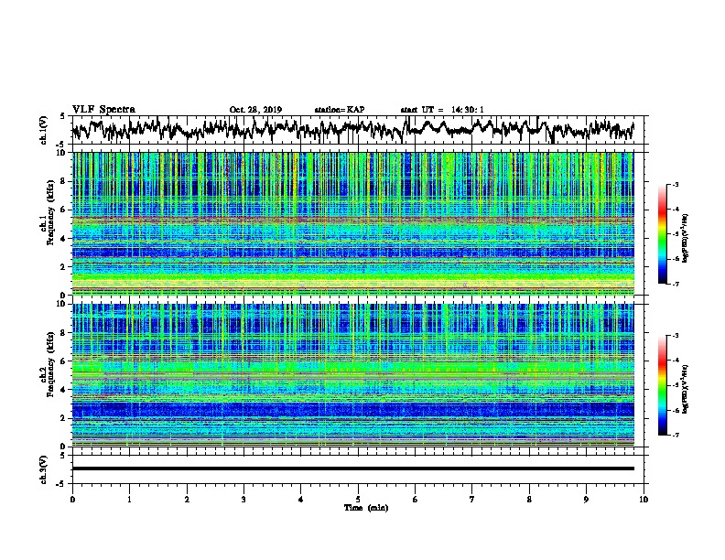Click the thick black ch.3 voltage line
The width and height of the screenshot is (725, 560).
click(x=353, y=468)
